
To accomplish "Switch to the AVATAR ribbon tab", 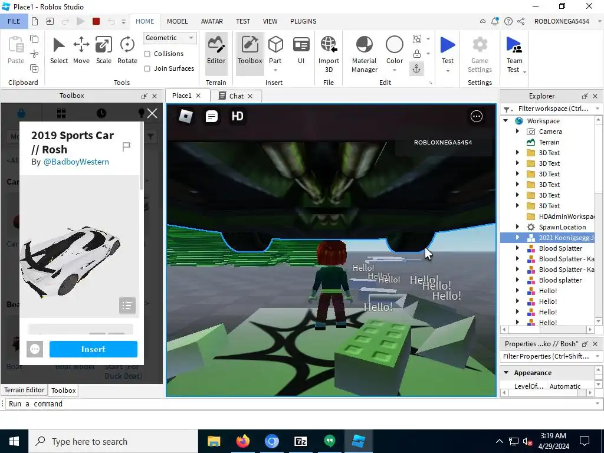I will (212, 21).
